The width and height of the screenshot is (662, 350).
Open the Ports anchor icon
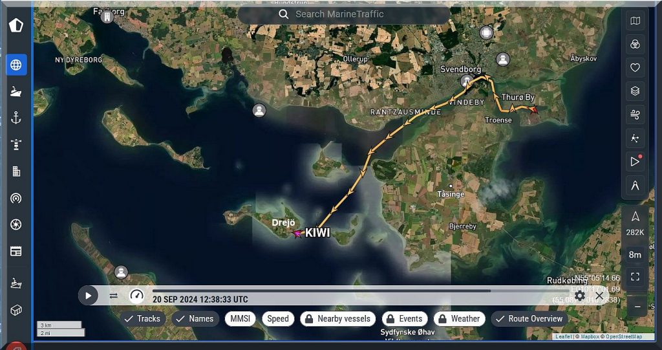click(16, 118)
